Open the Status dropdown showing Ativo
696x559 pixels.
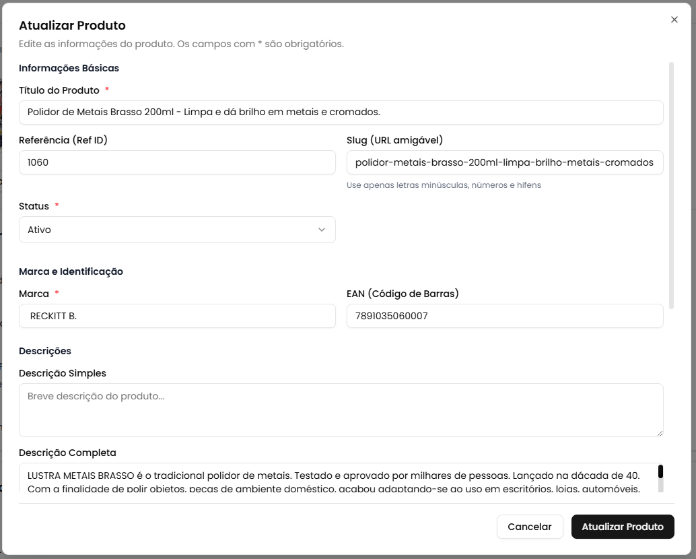(x=176, y=230)
